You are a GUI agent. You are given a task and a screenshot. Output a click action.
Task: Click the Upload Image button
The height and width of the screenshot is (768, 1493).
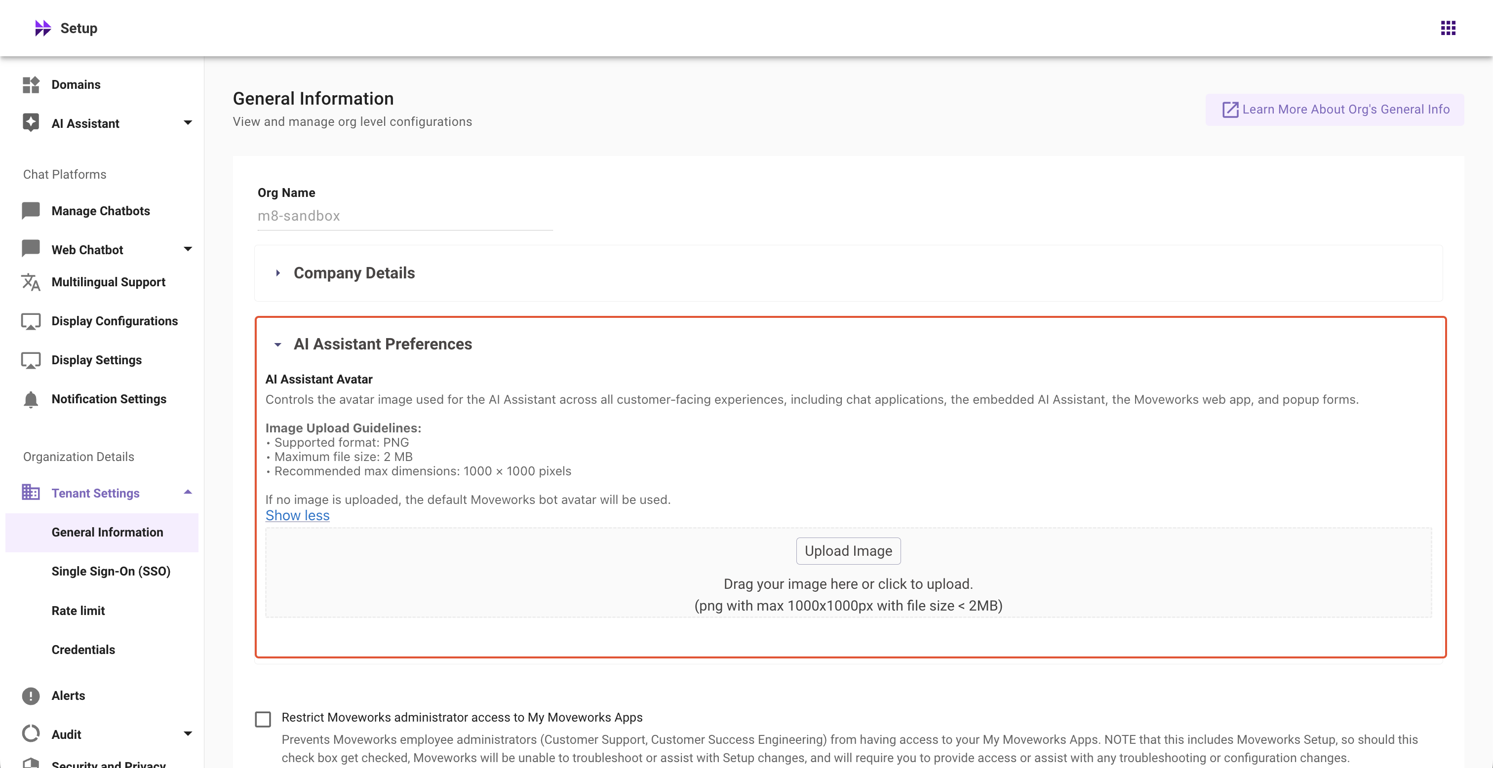pos(848,551)
